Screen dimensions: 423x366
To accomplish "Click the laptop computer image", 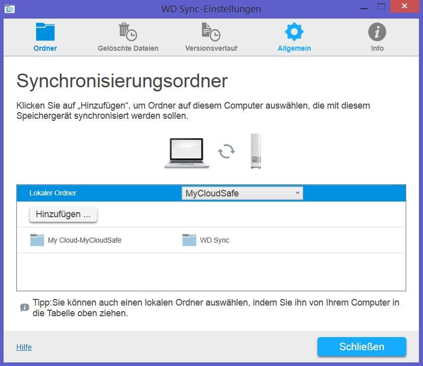I will tap(187, 153).
